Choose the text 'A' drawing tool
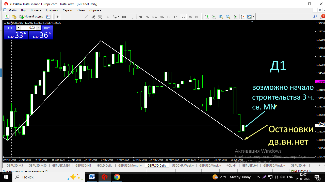 coord(107,17)
